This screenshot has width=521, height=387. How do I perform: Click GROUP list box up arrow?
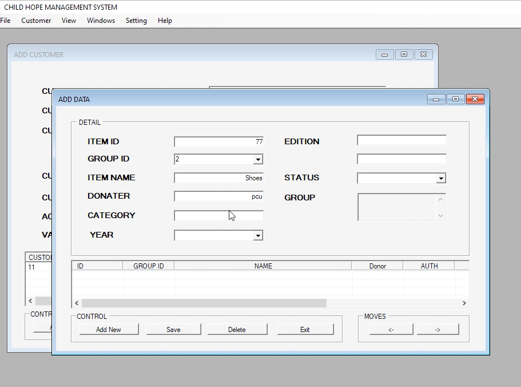pos(440,199)
